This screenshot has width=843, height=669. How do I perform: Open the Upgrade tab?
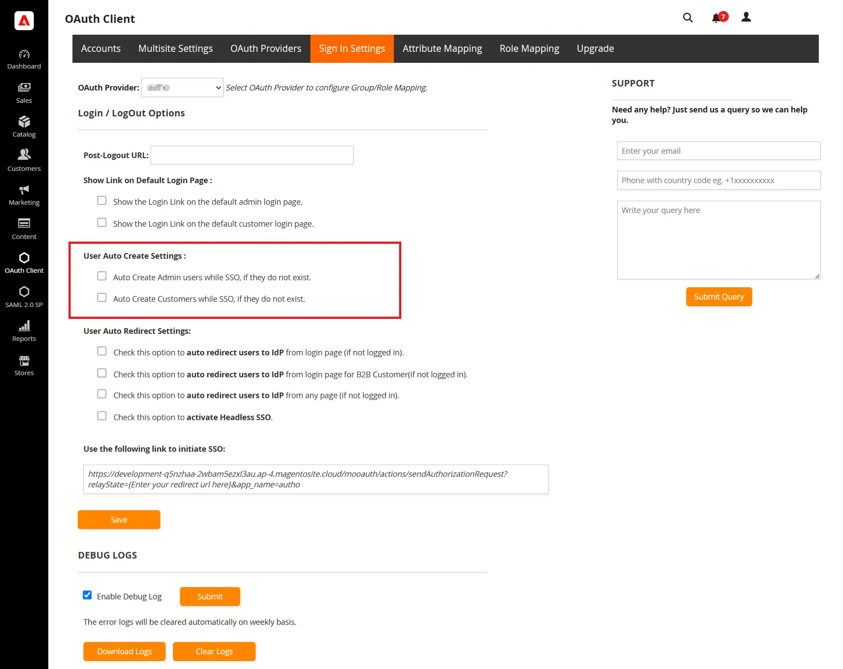click(595, 49)
